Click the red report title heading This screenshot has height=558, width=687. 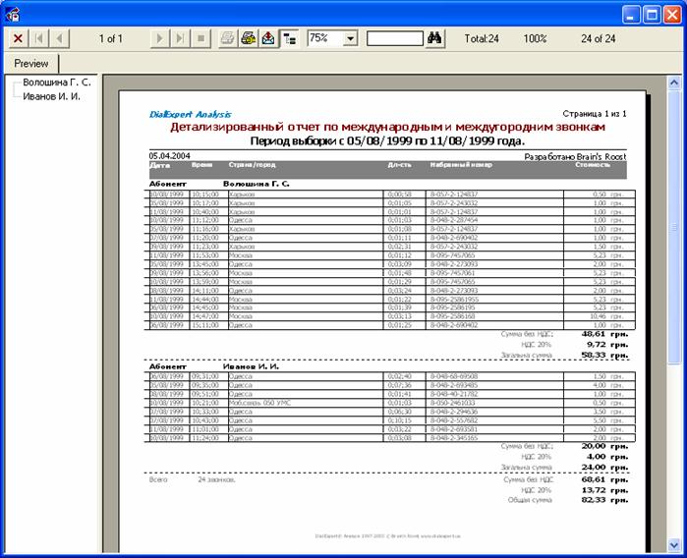(x=387, y=127)
